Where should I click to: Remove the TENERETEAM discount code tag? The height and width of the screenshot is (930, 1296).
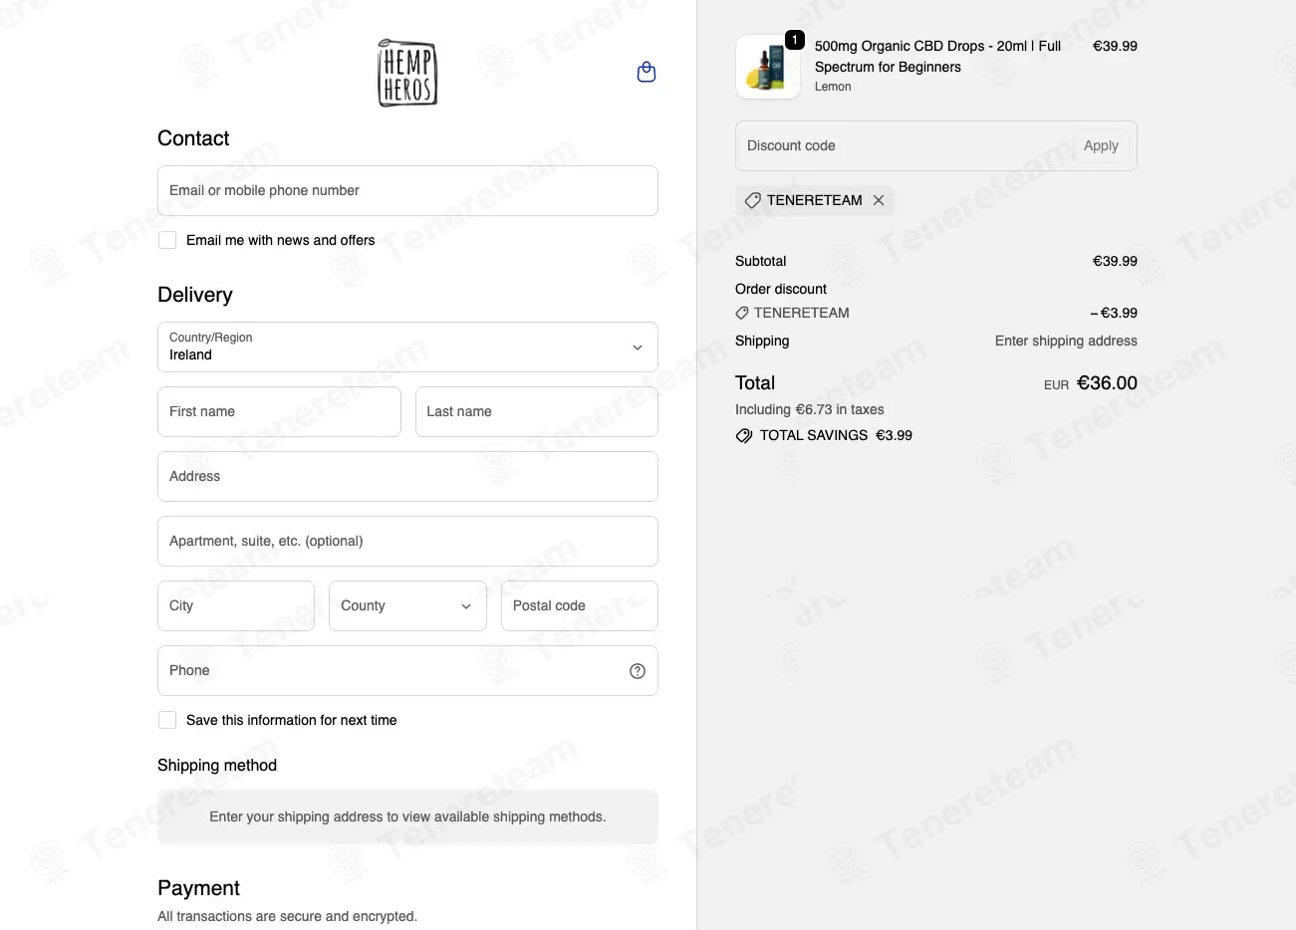pyautogui.click(x=879, y=200)
